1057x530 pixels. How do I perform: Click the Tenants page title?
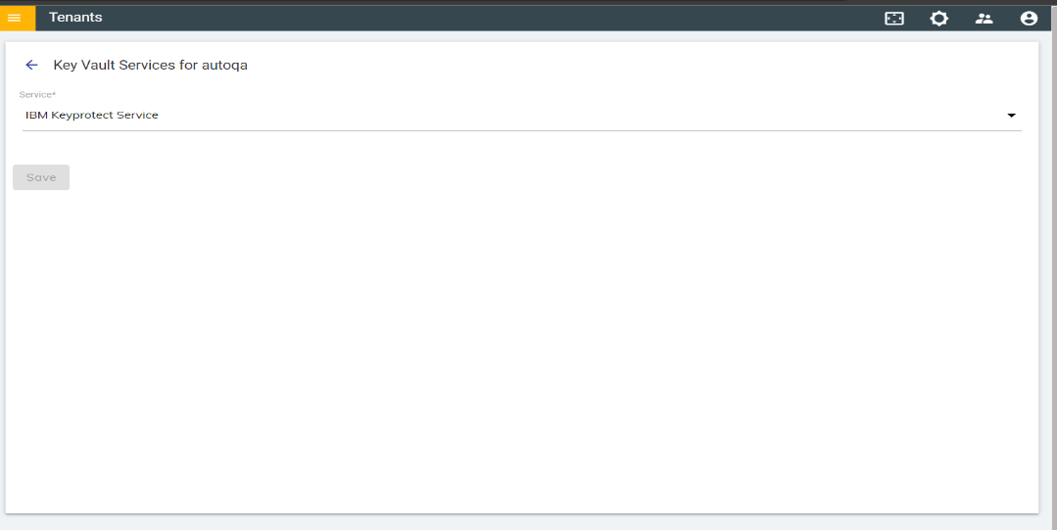[75, 17]
